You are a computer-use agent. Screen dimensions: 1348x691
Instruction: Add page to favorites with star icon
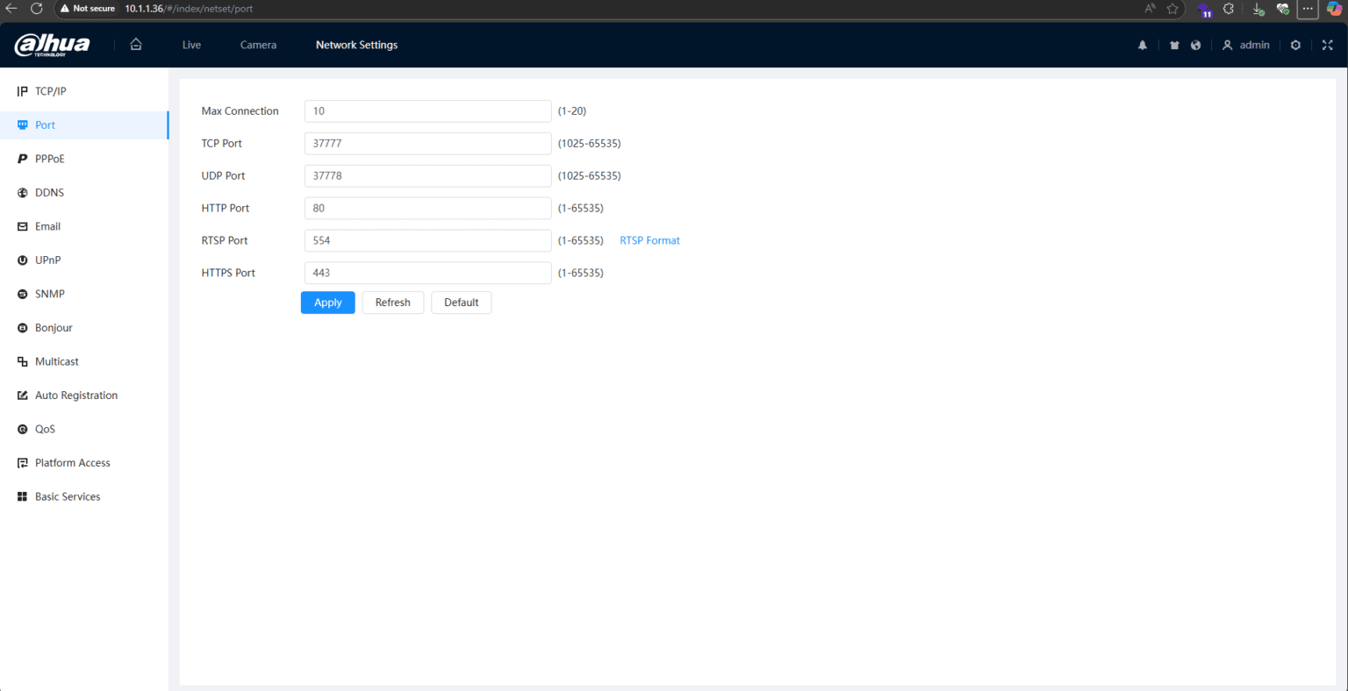click(1172, 9)
